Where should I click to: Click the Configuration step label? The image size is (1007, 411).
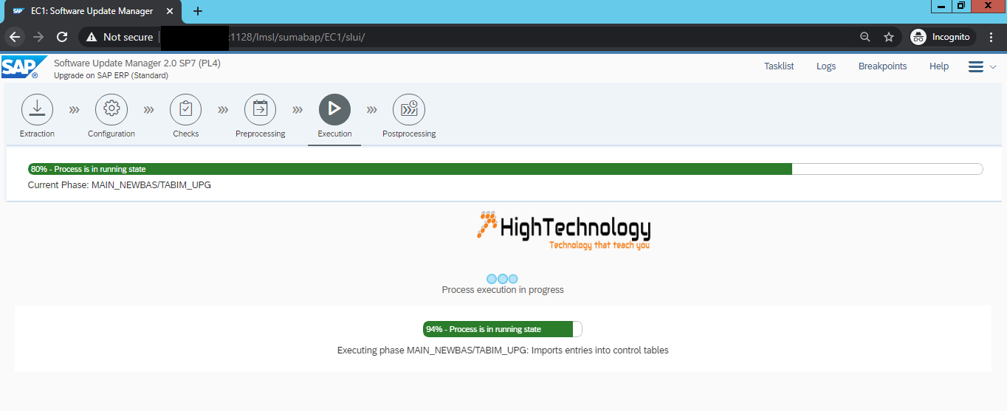pos(111,134)
